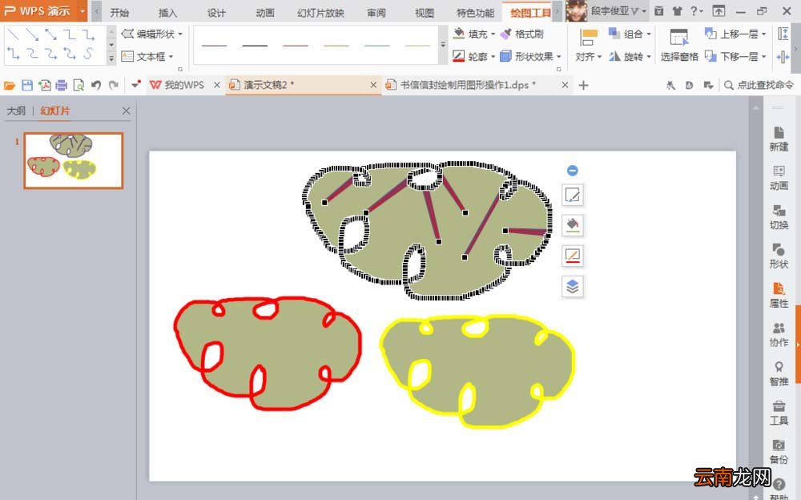Open 新建 in the right sidebar
This screenshot has width=801, height=500.
[779, 139]
